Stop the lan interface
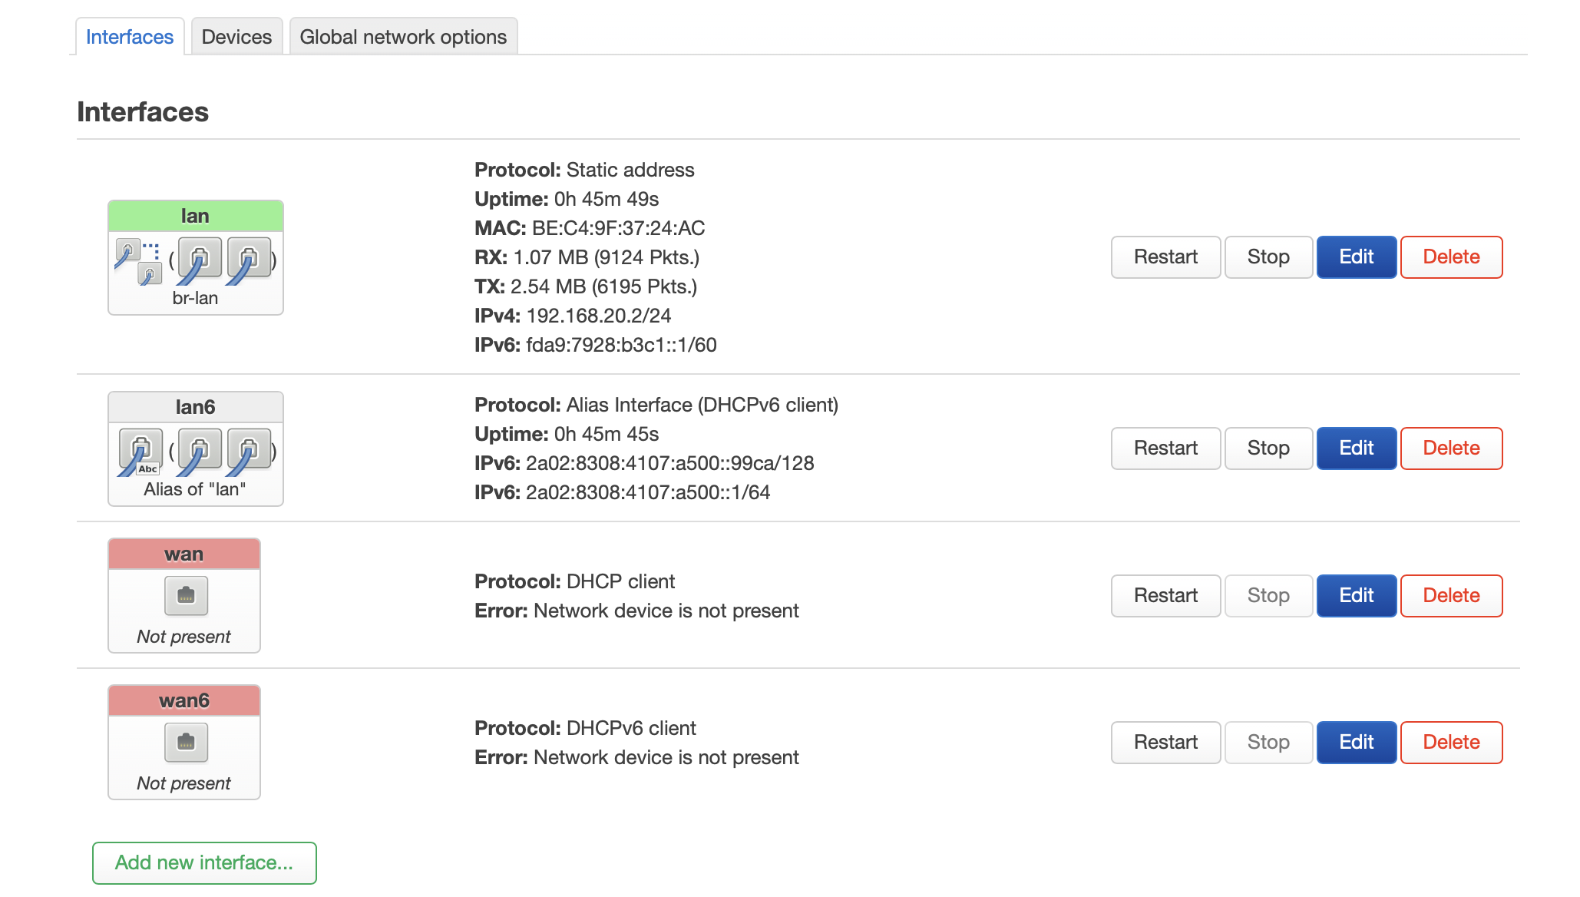 (x=1268, y=257)
